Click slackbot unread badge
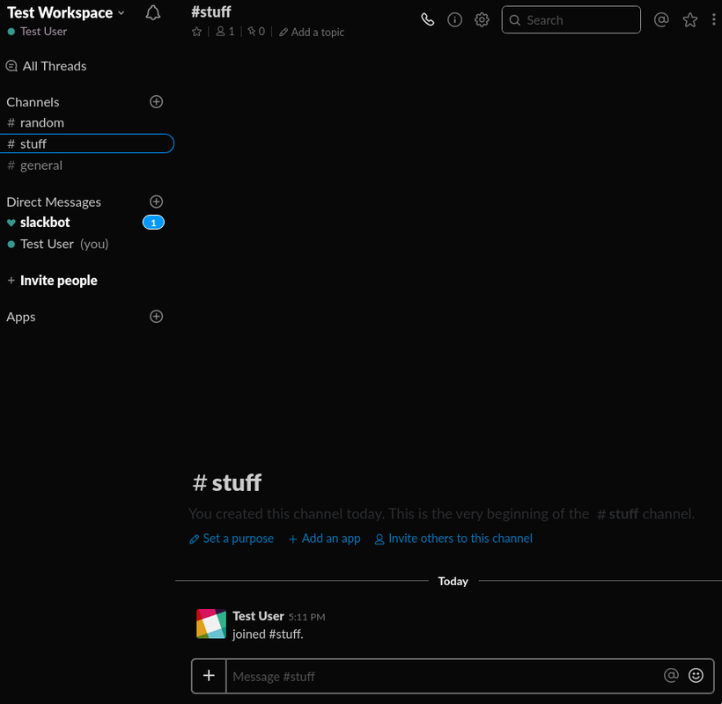The width and height of the screenshot is (722, 704). (153, 223)
